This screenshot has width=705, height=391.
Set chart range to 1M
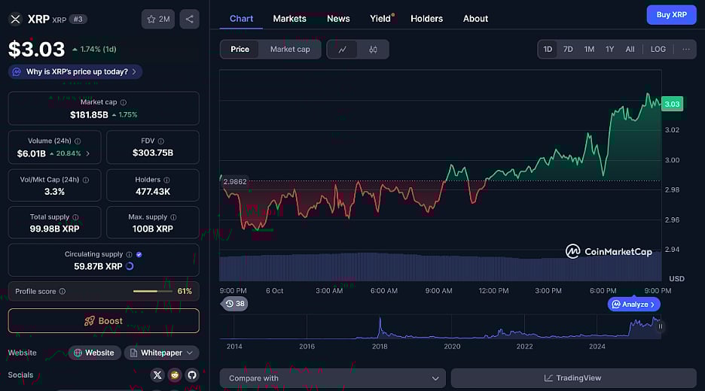point(589,50)
